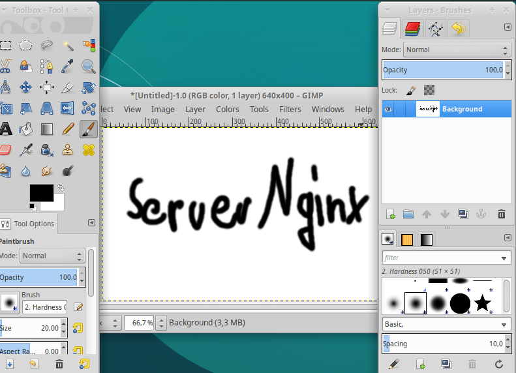Toggle lock pixels for the layer

click(x=411, y=90)
